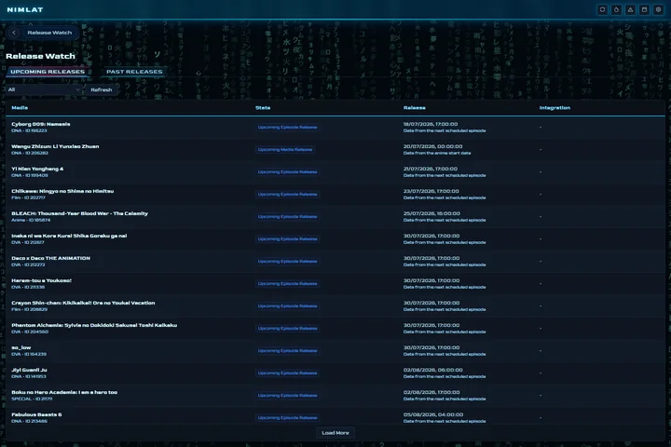Image resolution: width=671 pixels, height=447 pixels.
Task: Select Chiikawa: Ningyo no Shima no Himitsu
Action: (x=62, y=191)
